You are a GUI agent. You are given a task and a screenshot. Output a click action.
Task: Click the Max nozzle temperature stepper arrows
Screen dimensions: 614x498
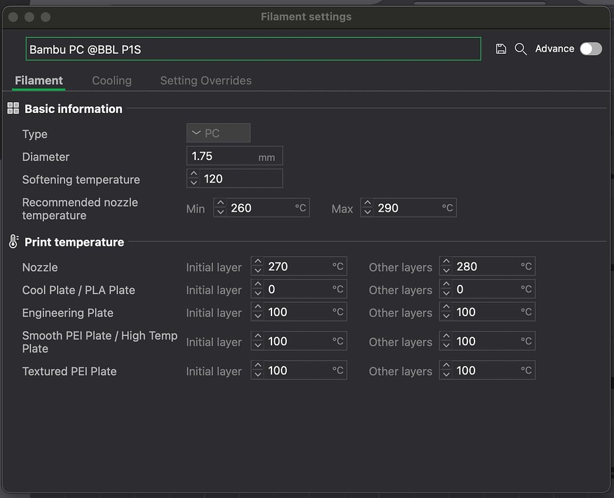[368, 208]
